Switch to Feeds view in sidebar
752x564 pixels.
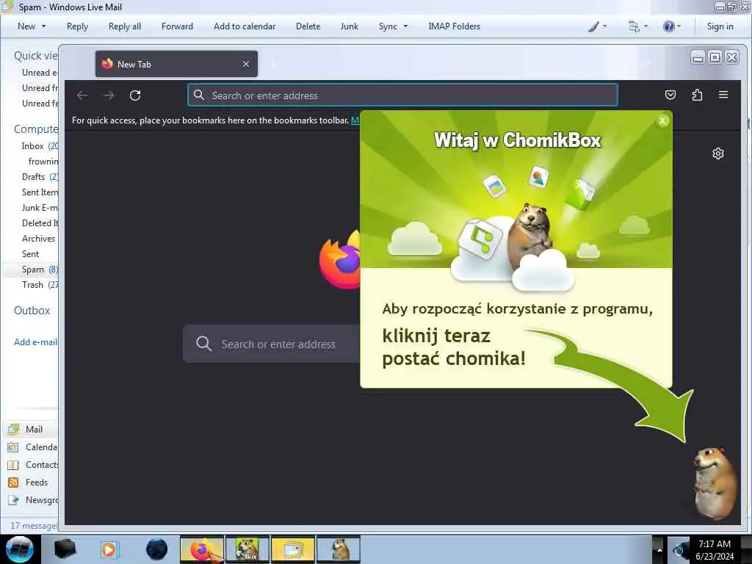(x=29, y=482)
